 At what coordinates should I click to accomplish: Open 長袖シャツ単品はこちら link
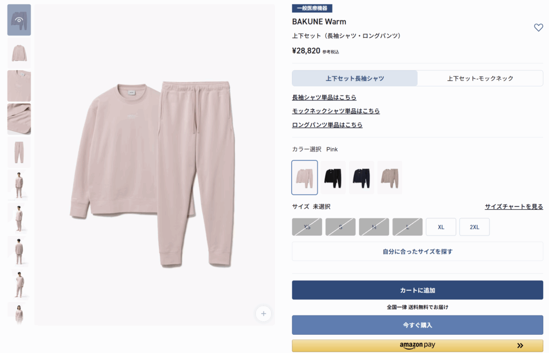pos(324,97)
